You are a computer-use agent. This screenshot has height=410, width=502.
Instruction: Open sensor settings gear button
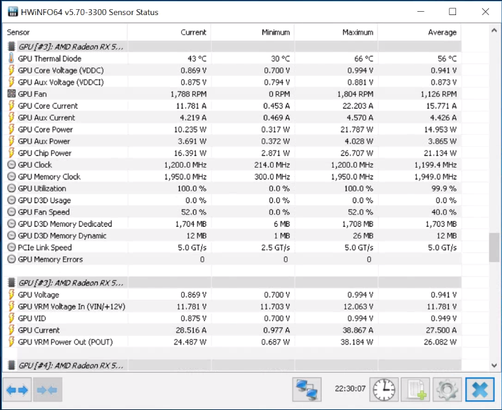pyautogui.click(x=447, y=390)
